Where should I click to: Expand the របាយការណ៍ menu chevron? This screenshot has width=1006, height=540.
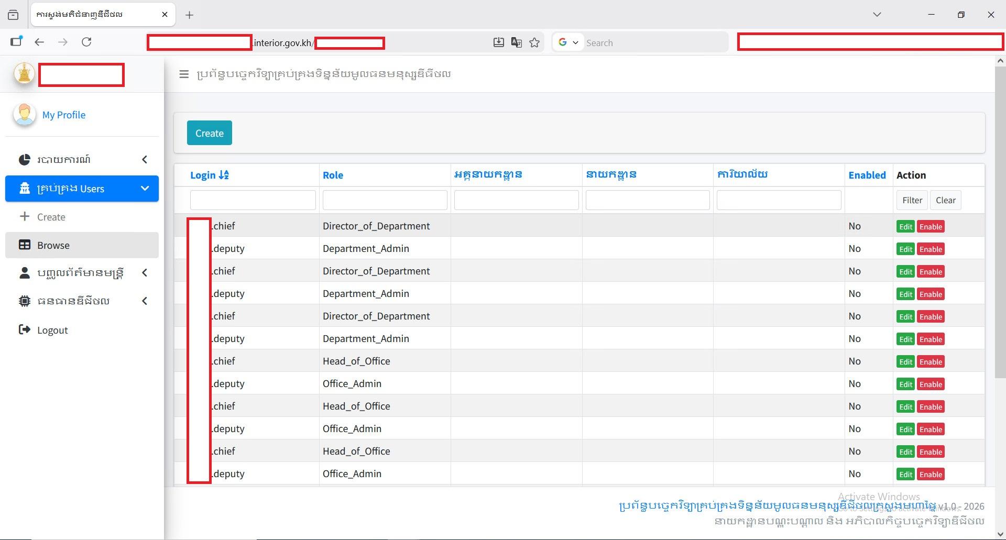coord(145,159)
